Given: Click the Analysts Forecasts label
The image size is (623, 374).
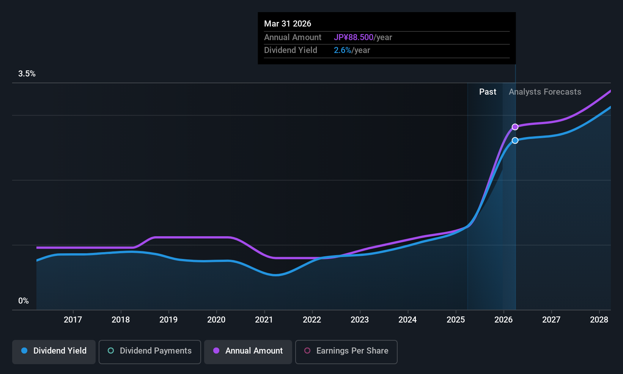Looking at the screenshot, I should pyautogui.click(x=545, y=92).
